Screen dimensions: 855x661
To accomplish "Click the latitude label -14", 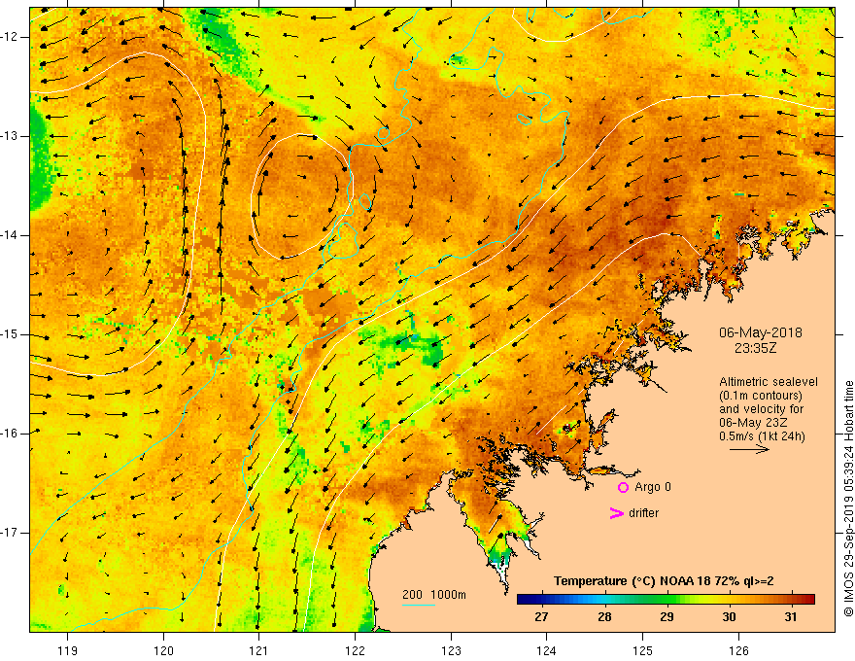I will (10, 235).
